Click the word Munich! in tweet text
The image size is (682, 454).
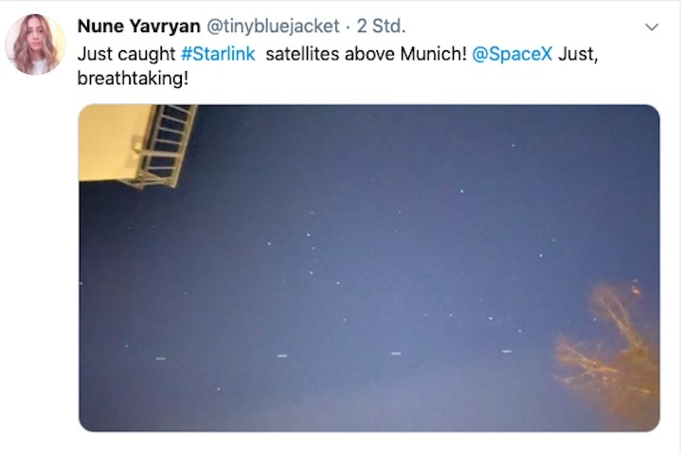433,54
